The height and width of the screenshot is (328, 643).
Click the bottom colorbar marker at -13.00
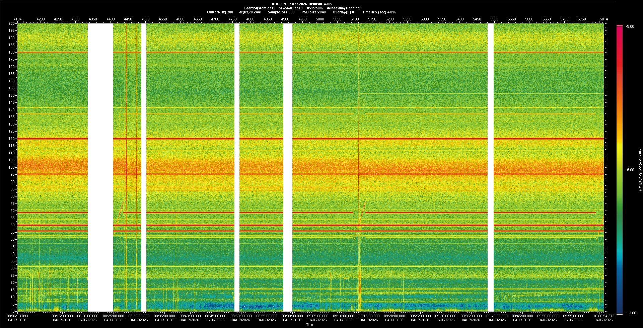pos(620,314)
